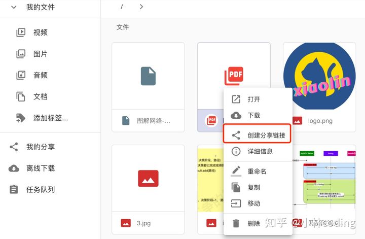Click the info circle icon in menu
Image resolution: width=365 pixels, height=239 pixels.
[236, 151]
